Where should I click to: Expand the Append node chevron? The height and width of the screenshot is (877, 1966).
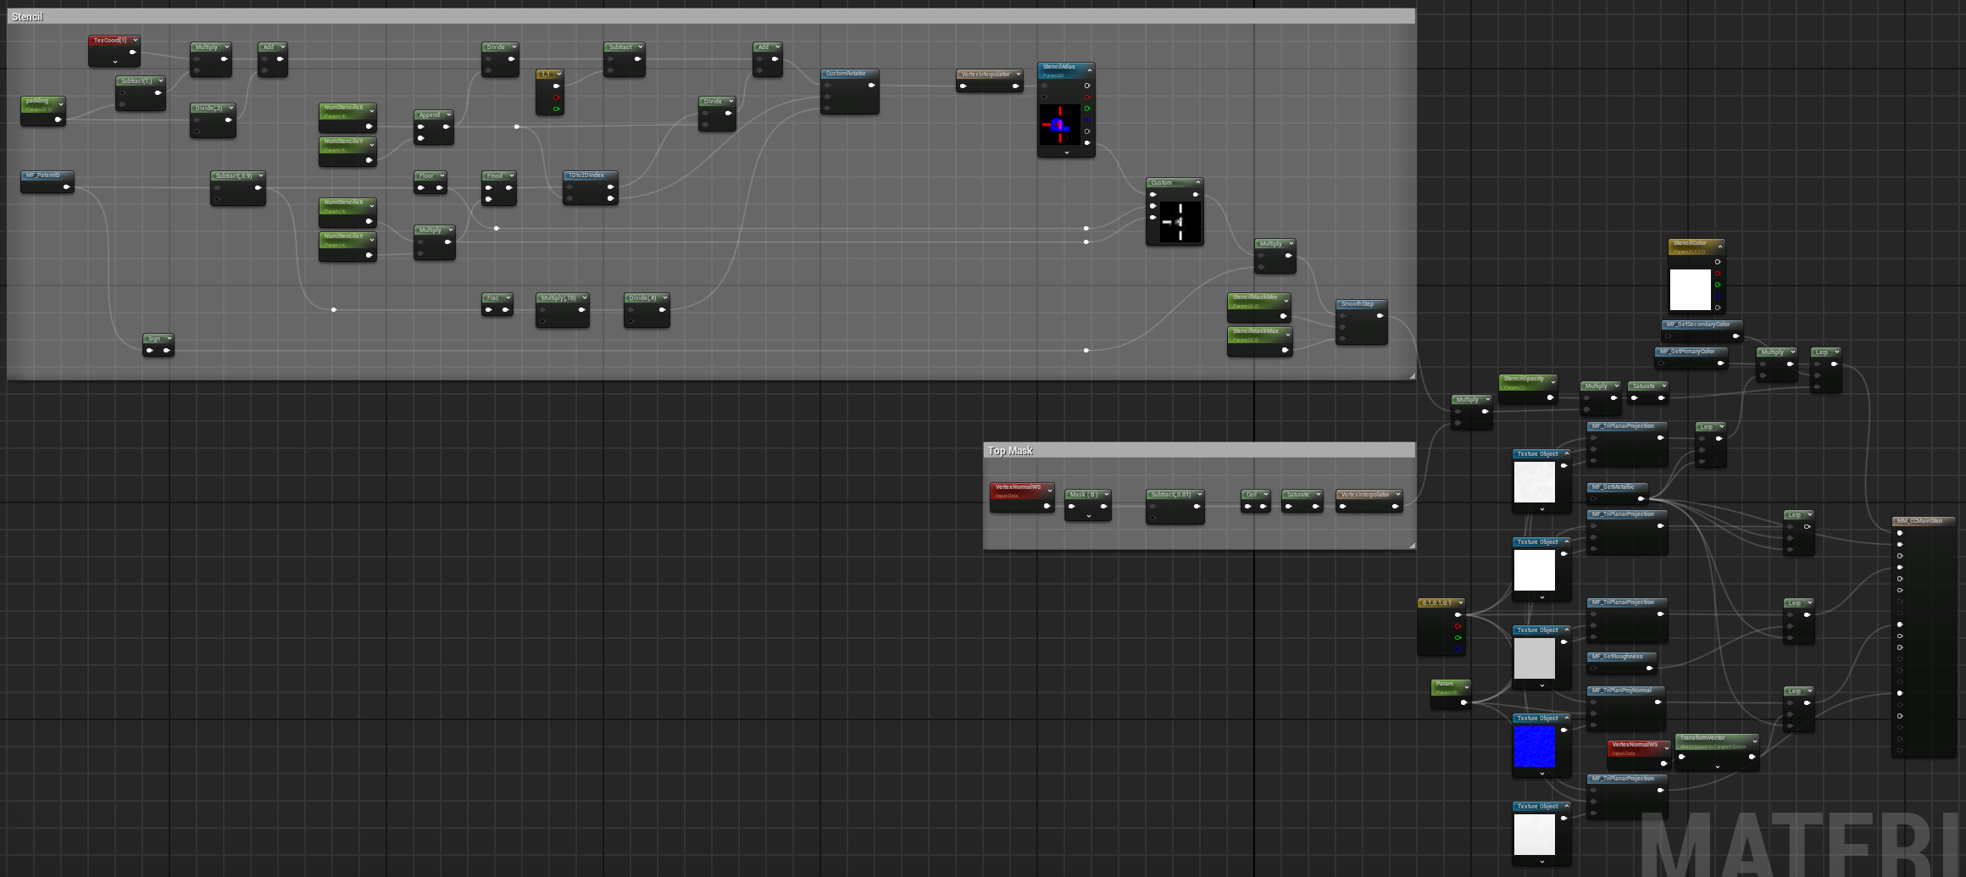coord(448,115)
